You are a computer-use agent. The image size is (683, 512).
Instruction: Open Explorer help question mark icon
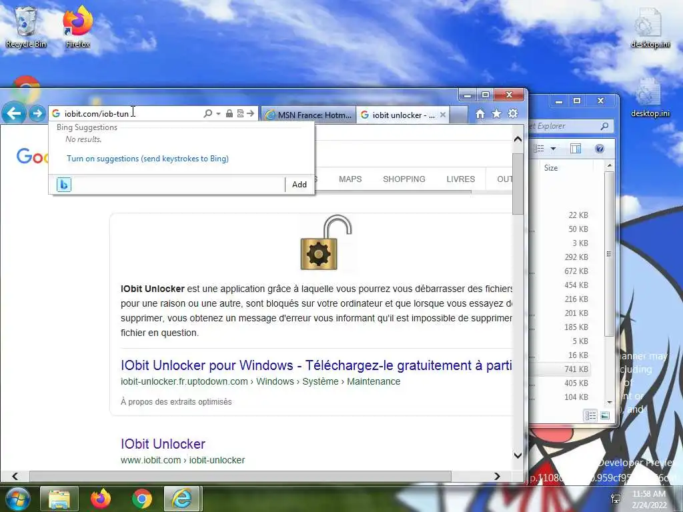tap(600, 149)
